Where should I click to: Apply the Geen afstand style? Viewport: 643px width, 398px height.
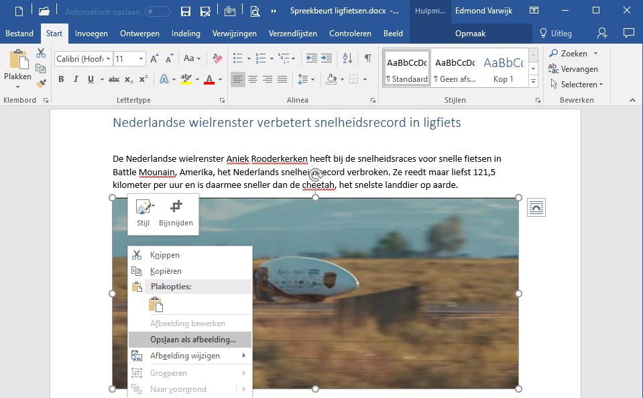point(455,69)
